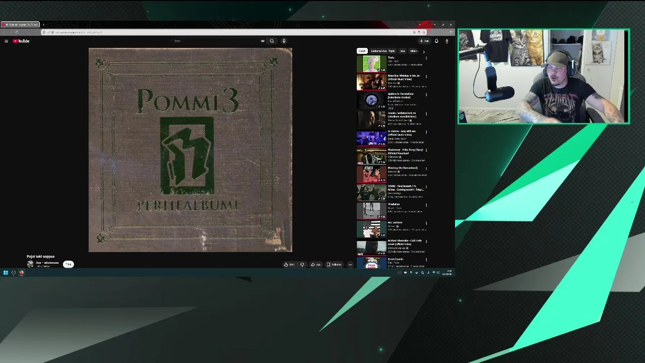Open options menu for 'Viraliatian' video
The width and height of the screenshot is (645, 363).
click(x=426, y=205)
